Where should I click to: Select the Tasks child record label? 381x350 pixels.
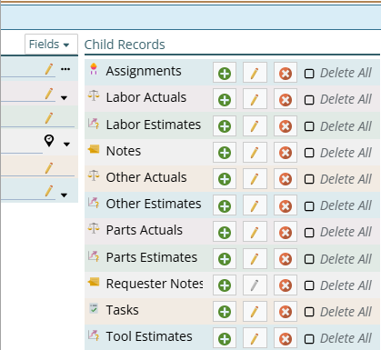(x=123, y=310)
